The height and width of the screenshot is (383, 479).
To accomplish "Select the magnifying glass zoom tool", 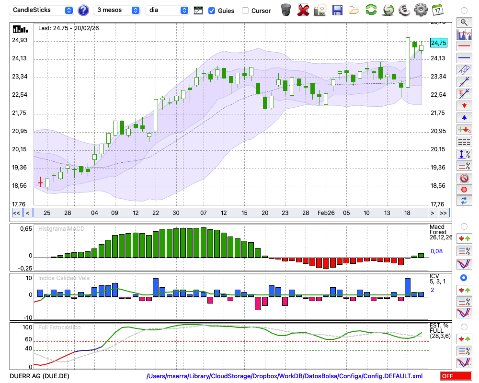I will (x=464, y=22).
